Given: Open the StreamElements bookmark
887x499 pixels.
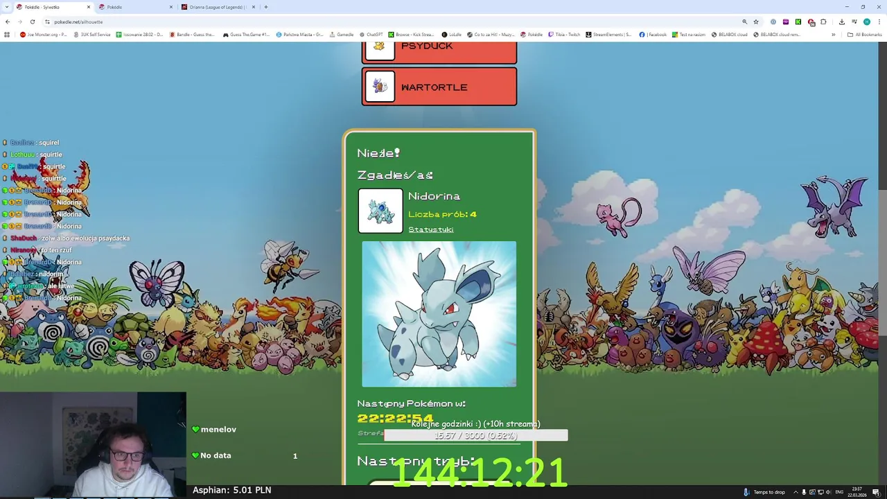Looking at the screenshot, I should (608, 35).
